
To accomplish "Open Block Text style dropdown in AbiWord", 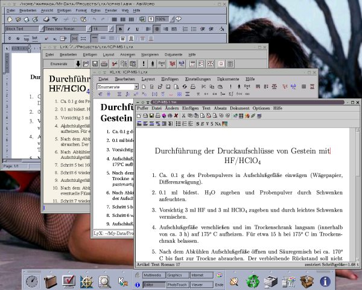I will click(x=42, y=29).
